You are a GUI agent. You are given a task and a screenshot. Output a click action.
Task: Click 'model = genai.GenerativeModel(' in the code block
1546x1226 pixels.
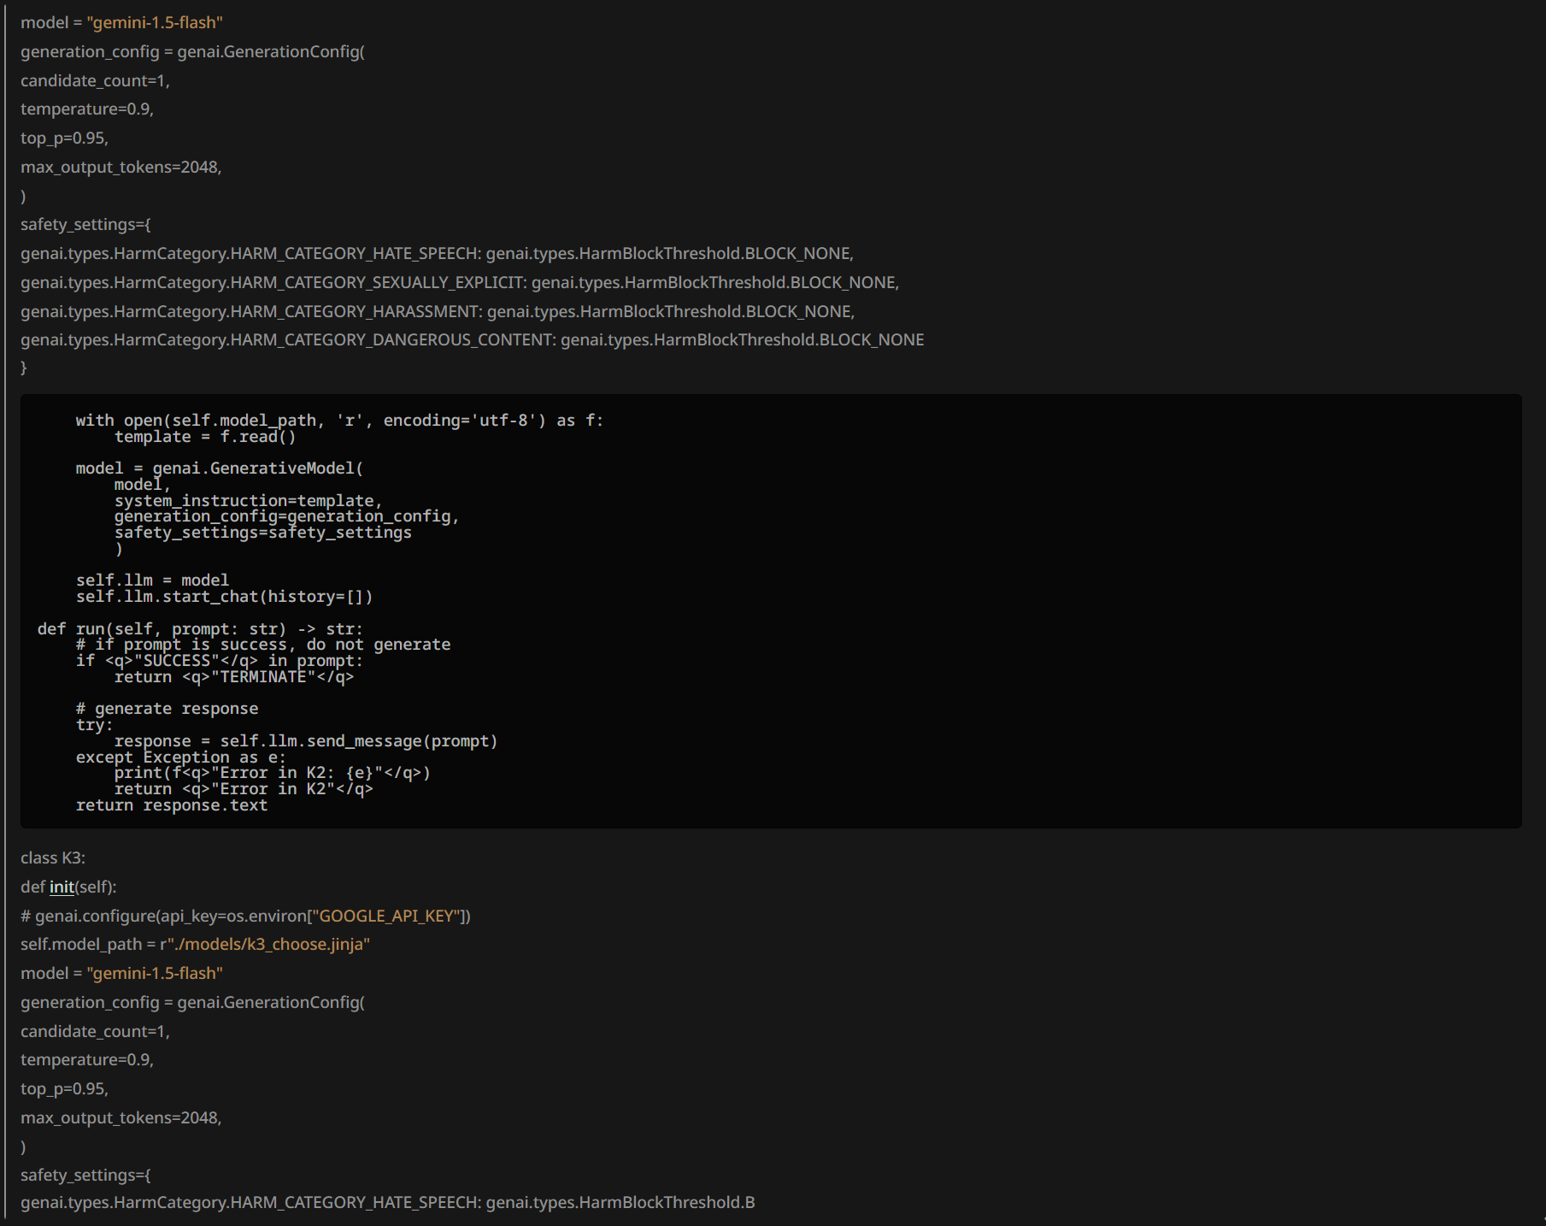click(x=220, y=469)
